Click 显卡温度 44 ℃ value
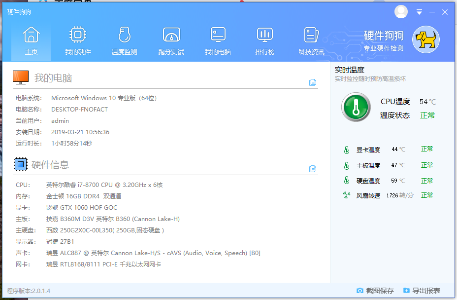This screenshot has width=457, height=300. 398,150
